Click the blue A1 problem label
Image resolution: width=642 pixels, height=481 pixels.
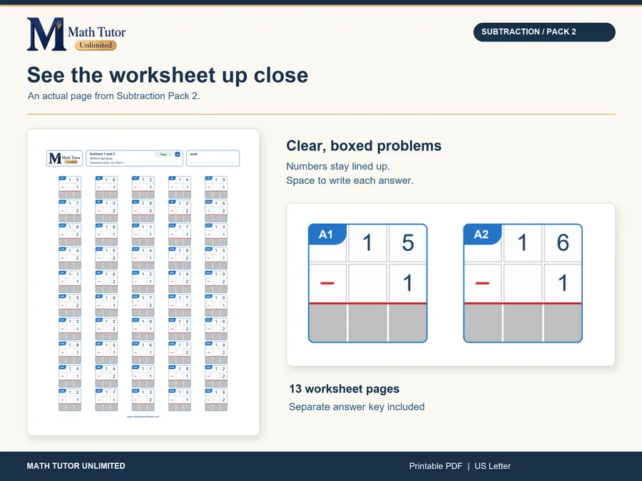pyautogui.click(x=326, y=234)
